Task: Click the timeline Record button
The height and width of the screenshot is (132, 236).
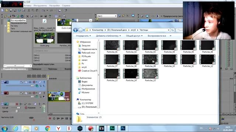Action: point(50,118)
